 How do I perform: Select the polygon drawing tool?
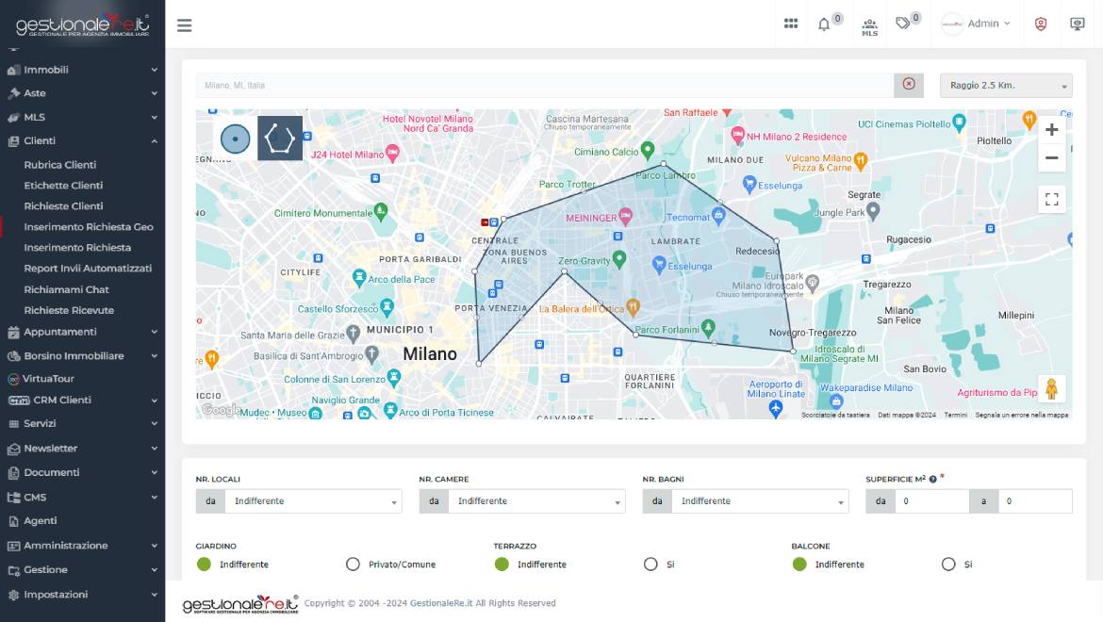279,139
